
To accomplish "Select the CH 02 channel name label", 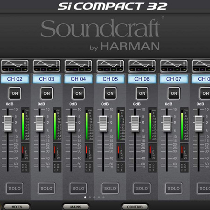I will (x=15, y=79).
